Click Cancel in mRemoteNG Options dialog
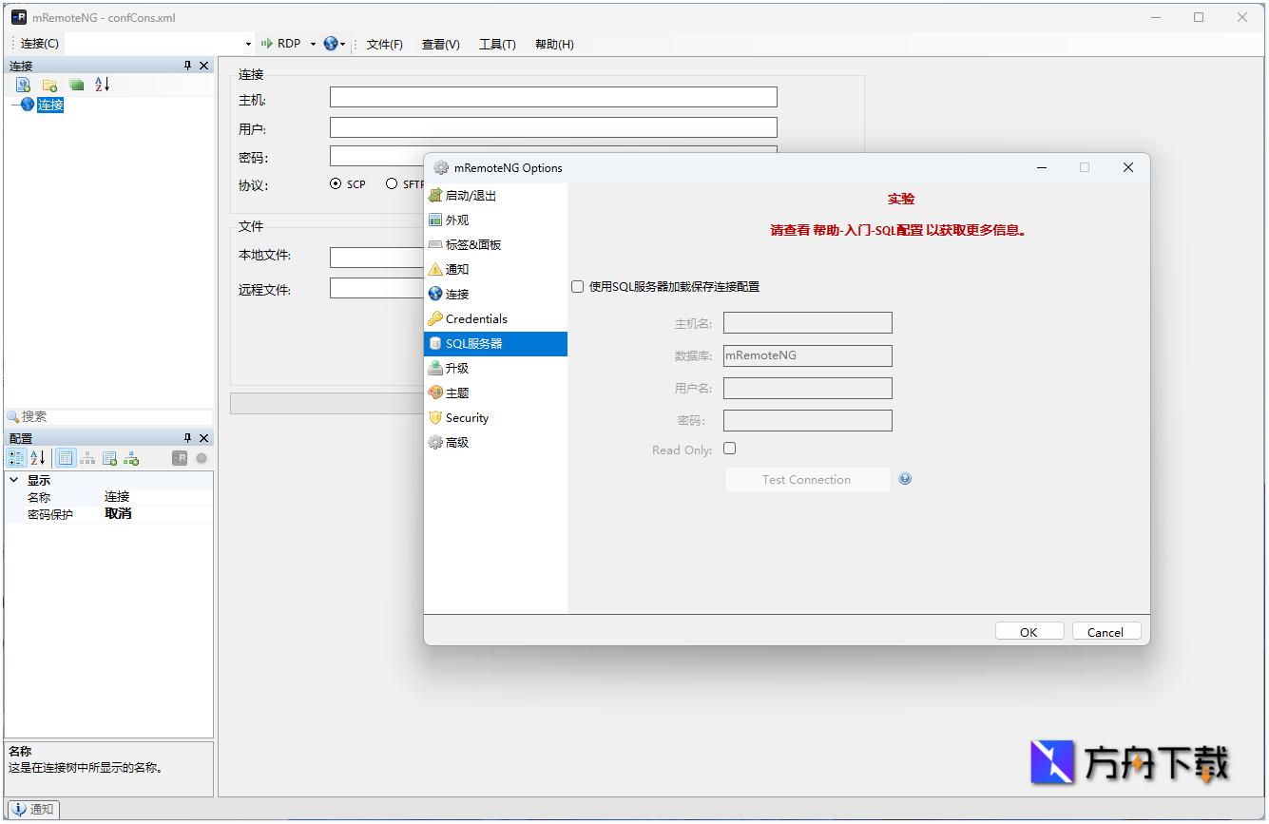This screenshot has height=824, width=1269. (x=1106, y=632)
